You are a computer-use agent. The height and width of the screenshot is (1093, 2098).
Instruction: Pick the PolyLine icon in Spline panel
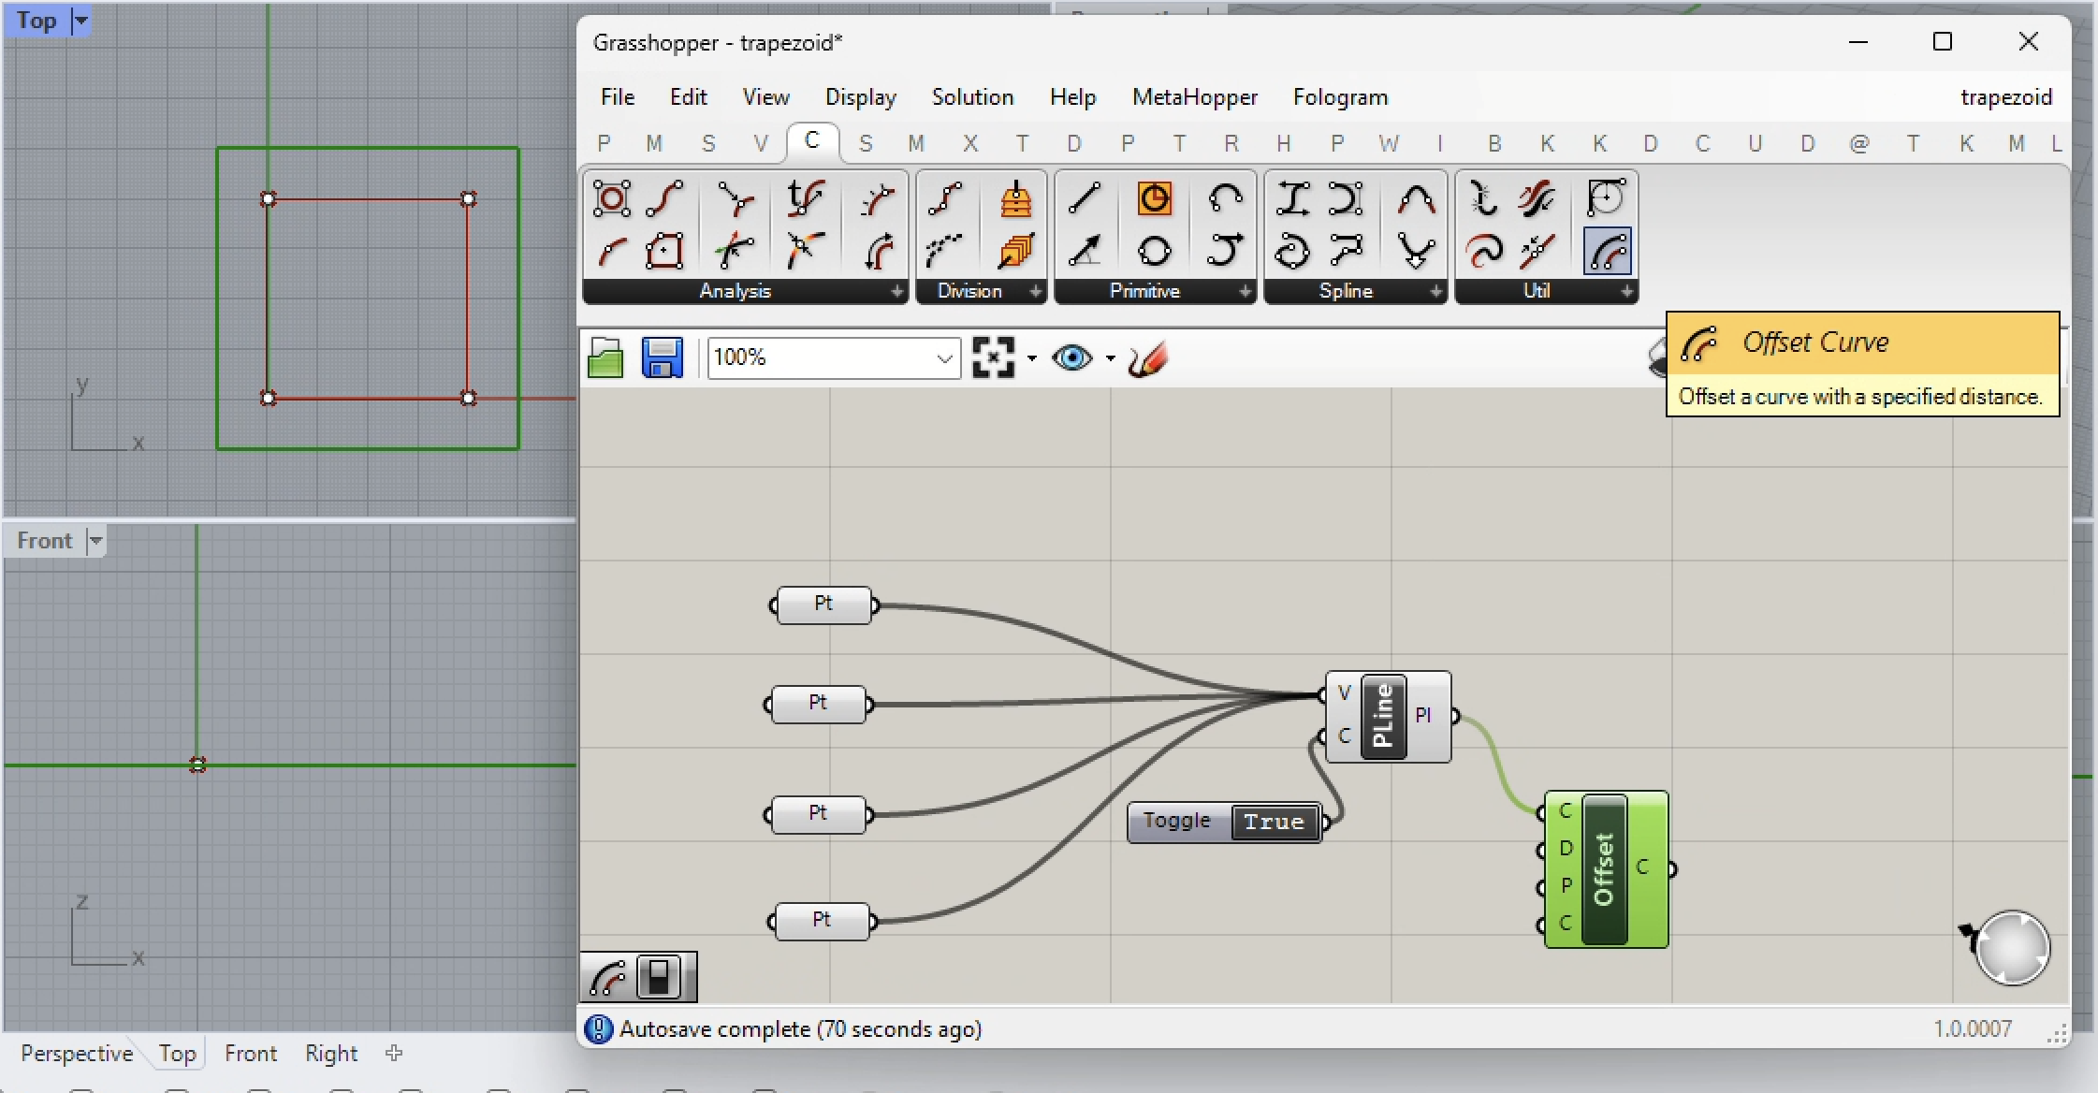click(1346, 251)
